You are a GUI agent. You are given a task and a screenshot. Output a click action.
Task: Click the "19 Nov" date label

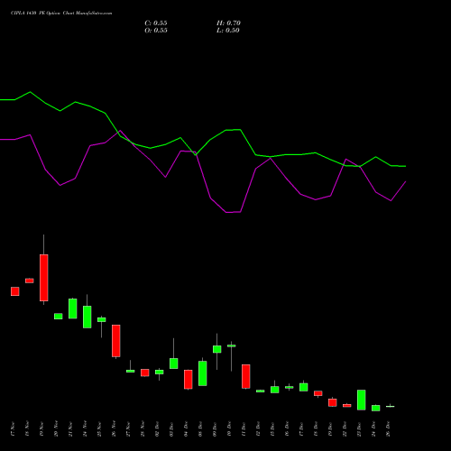point(41,429)
